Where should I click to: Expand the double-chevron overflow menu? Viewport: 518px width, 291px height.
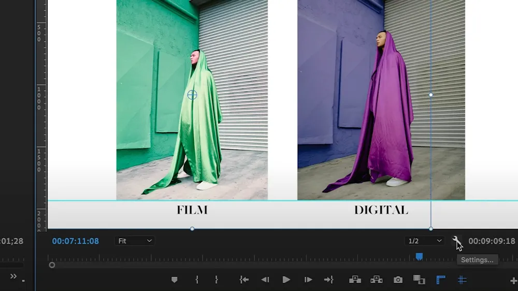click(13, 276)
